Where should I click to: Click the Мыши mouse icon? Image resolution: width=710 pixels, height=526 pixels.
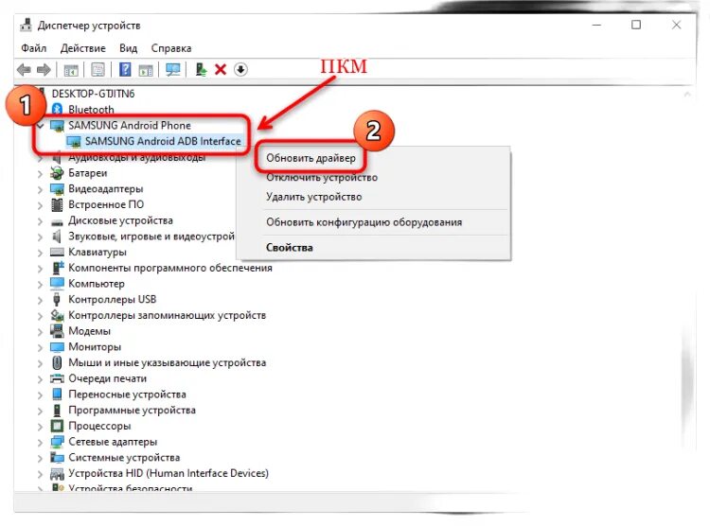click(57, 362)
